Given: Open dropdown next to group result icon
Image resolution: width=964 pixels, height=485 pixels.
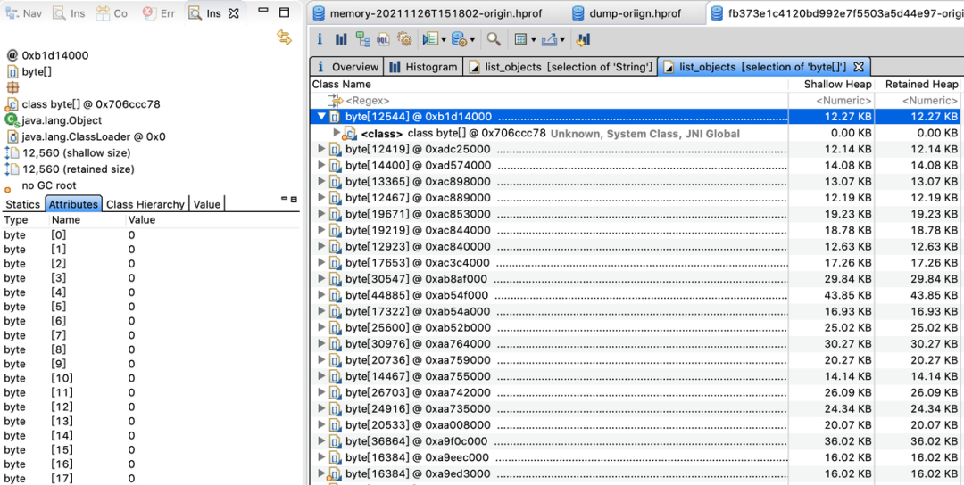Looking at the screenshot, I should 534,40.
